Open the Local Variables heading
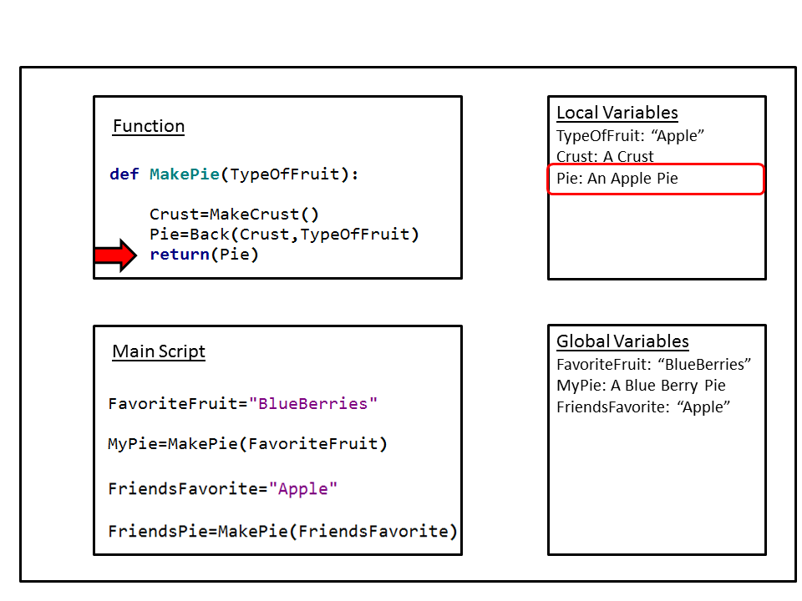This screenshot has width=802, height=601. pos(617,113)
